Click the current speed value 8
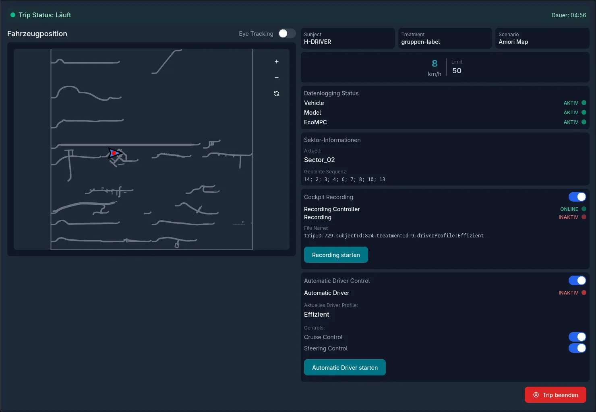 coord(435,64)
